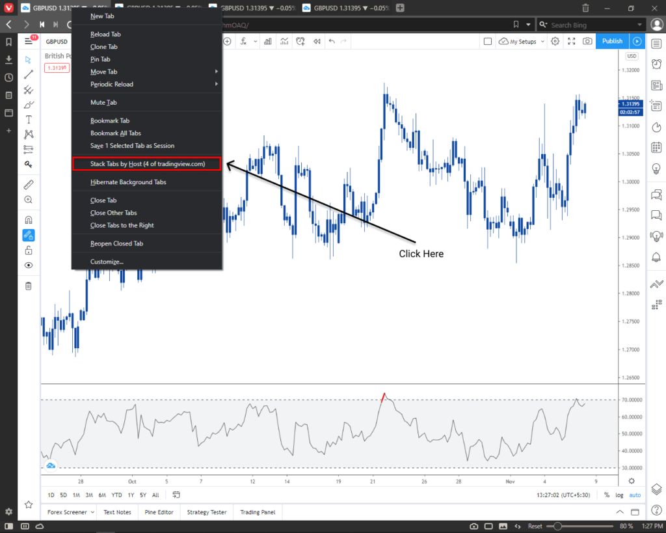Toggle the side panel in status bar
Screen dimensions: 666x533
pos(8,526)
